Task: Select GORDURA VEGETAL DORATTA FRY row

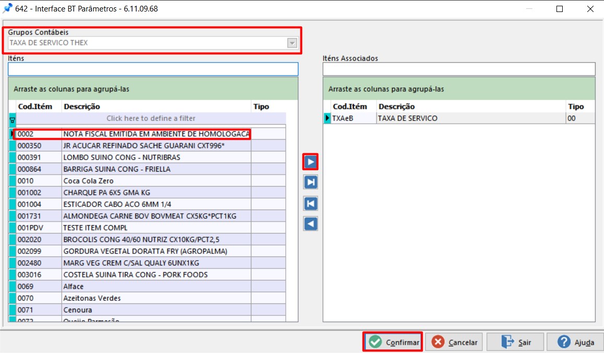Action: click(x=151, y=251)
